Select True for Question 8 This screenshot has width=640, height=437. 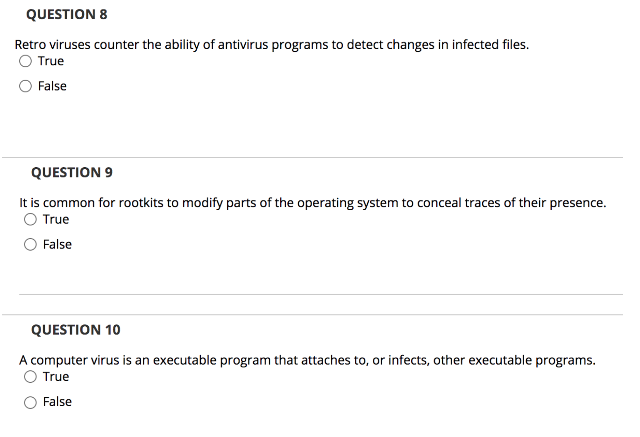(x=25, y=60)
